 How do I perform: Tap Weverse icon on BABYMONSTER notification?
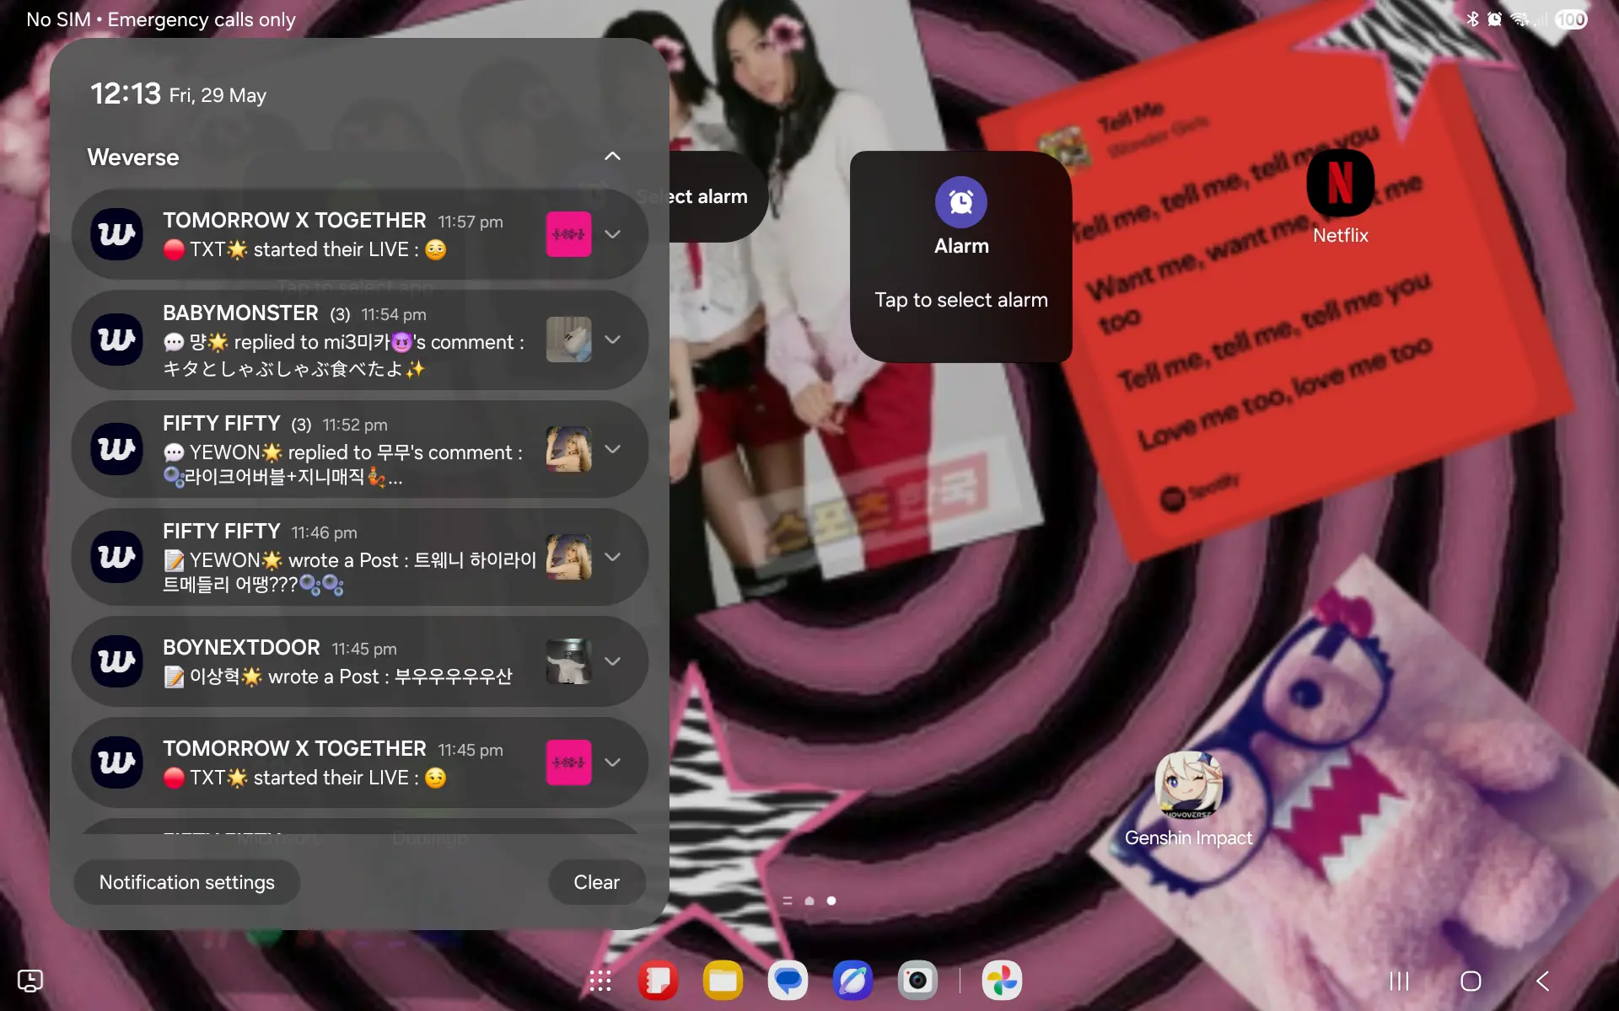click(x=116, y=340)
